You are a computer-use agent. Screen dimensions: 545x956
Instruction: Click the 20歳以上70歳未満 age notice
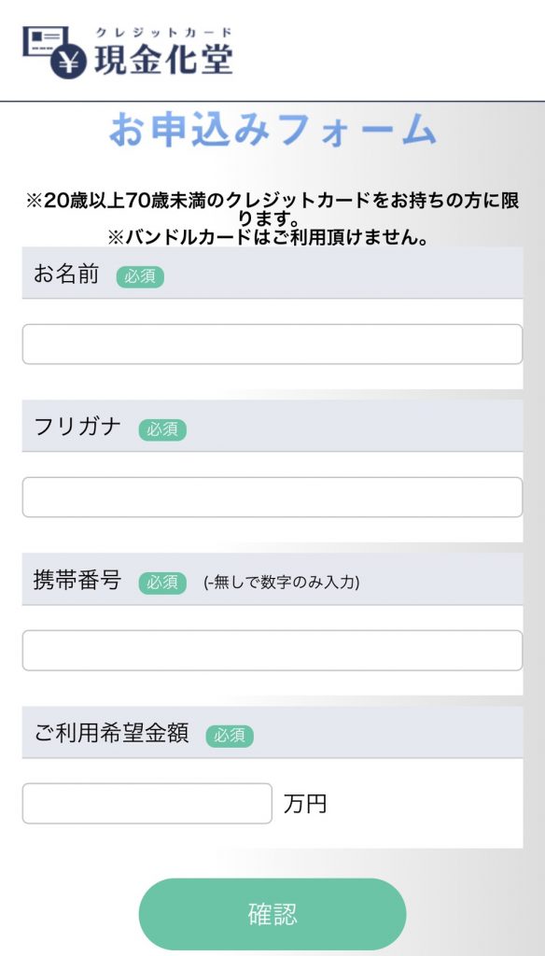pyautogui.click(x=272, y=209)
